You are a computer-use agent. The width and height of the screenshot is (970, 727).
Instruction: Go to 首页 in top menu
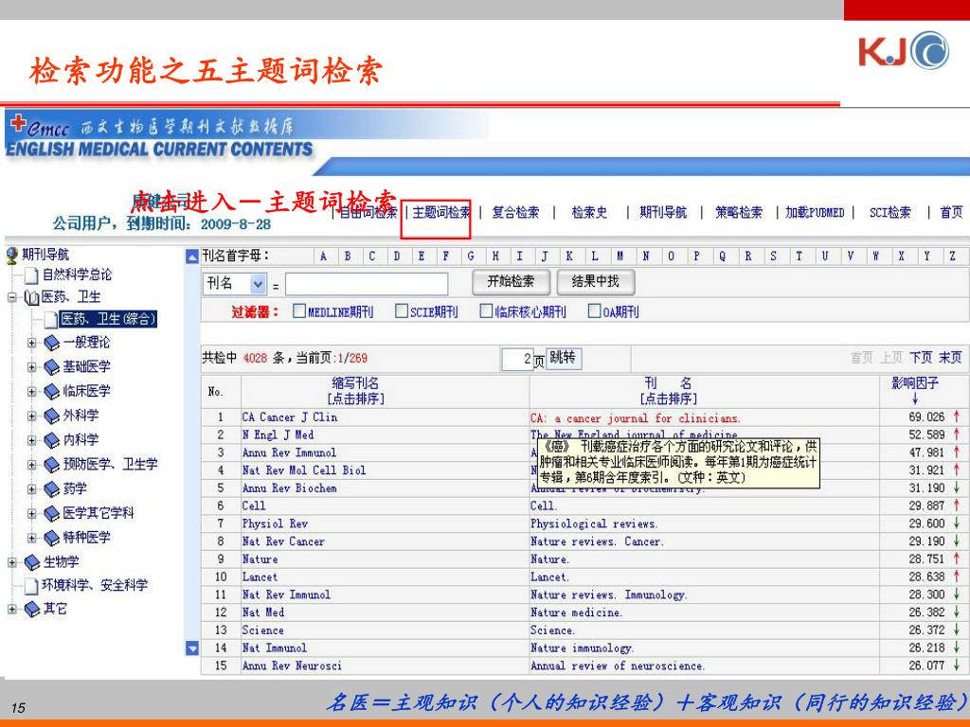tap(951, 213)
